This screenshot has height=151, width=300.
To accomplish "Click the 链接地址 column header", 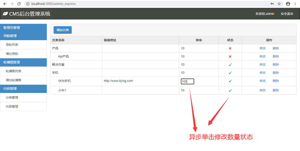I will [110, 40].
